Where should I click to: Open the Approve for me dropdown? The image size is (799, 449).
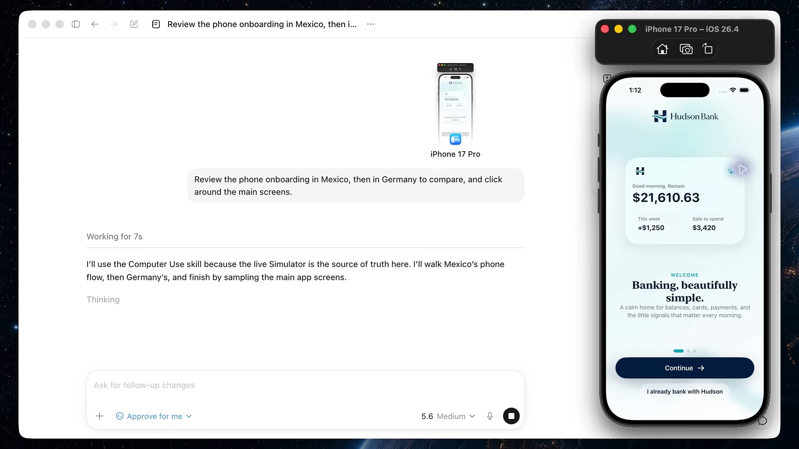pos(154,416)
